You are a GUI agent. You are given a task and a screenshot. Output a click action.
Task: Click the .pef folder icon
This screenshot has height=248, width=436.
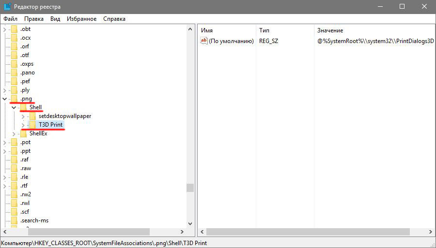pyautogui.click(x=14, y=81)
